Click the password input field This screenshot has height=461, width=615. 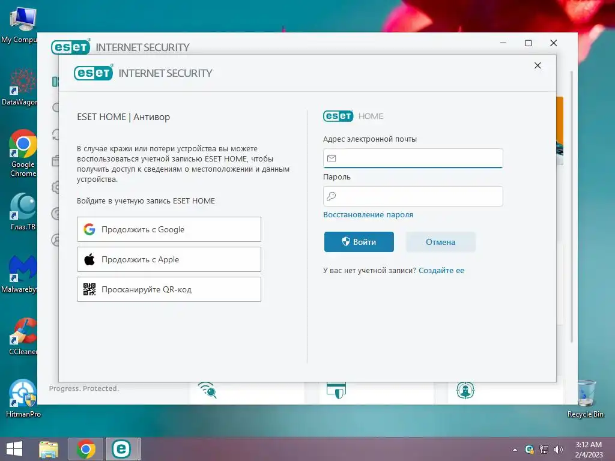413,196
